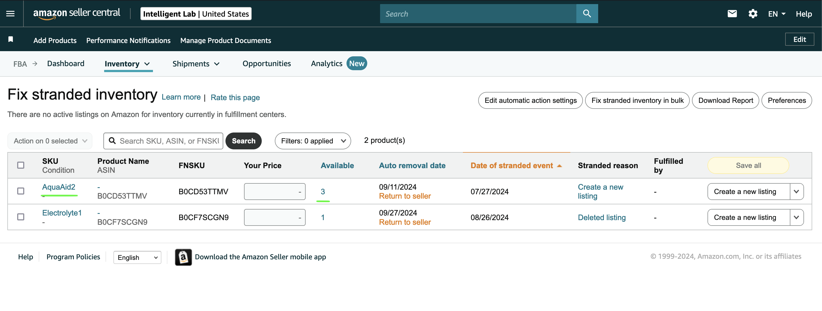Open the hamburger navigation menu
This screenshot has height=311, width=822.
coord(11,14)
